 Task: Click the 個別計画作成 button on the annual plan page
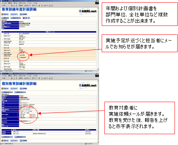tap(16, 18)
